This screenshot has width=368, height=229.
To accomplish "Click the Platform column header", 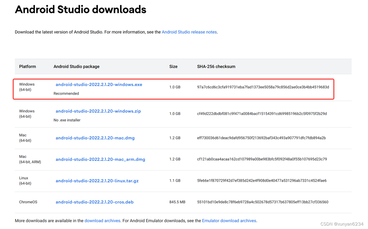I will (28, 66).
